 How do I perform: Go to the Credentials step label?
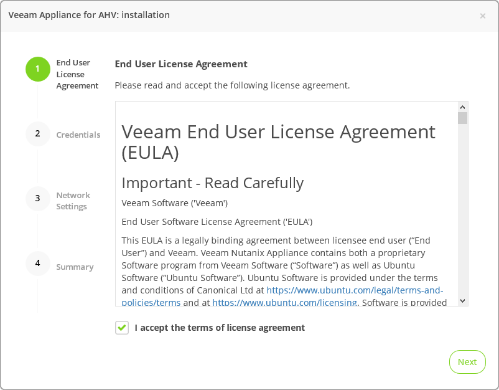[x=78, y=135]
